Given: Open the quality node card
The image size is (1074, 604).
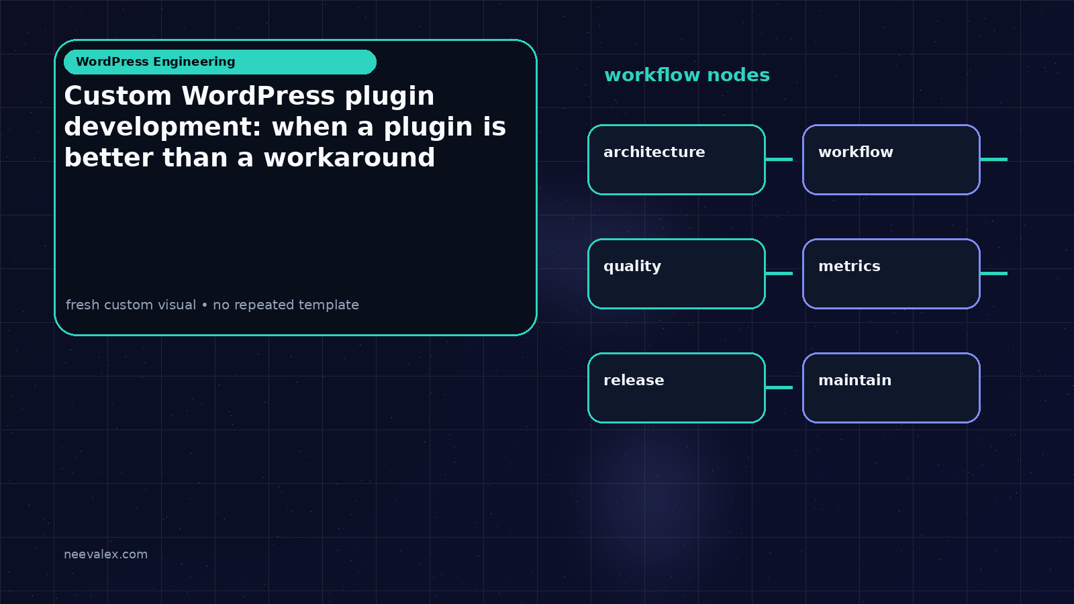Looking at the screenshot, I should pyautogui.click(x=677, y=274).
